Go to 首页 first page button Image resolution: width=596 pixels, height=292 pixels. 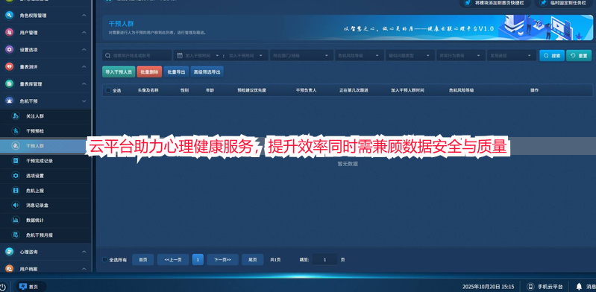143,260
